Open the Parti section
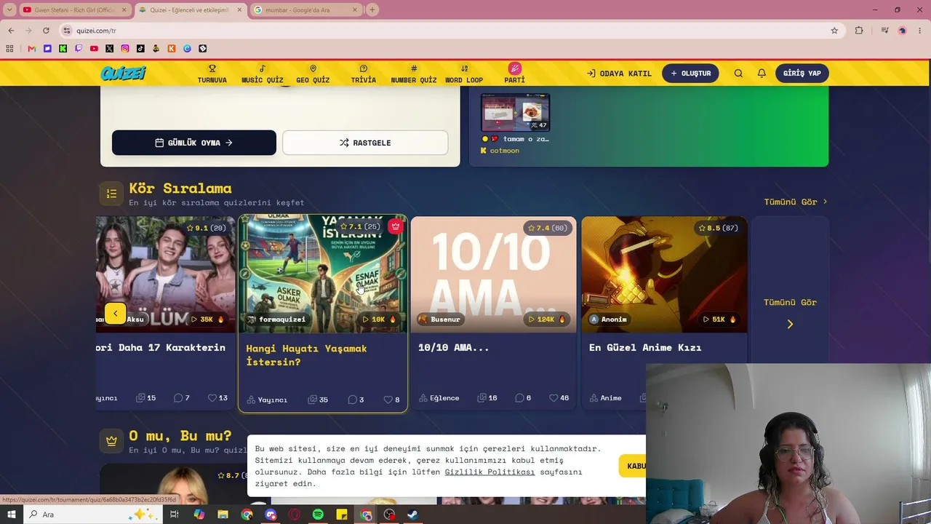 click(x=515, y=74)
